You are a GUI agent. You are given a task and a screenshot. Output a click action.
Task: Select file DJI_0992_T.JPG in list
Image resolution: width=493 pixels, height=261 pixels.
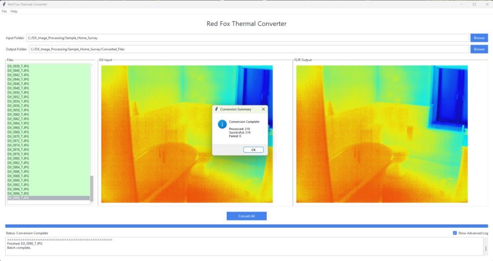tap(48, 185)
